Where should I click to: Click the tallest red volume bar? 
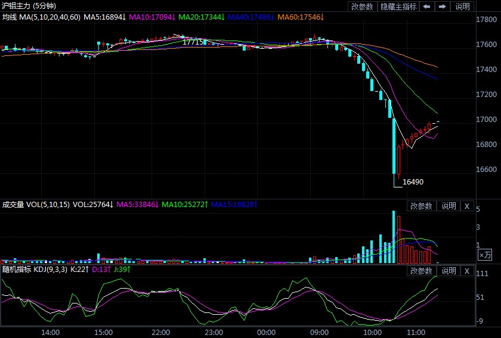[x=399, y=240]
